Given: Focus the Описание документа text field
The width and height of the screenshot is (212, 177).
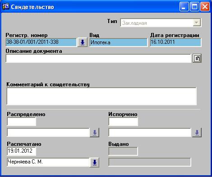Looking at the screenshot, I should (98, 58).
